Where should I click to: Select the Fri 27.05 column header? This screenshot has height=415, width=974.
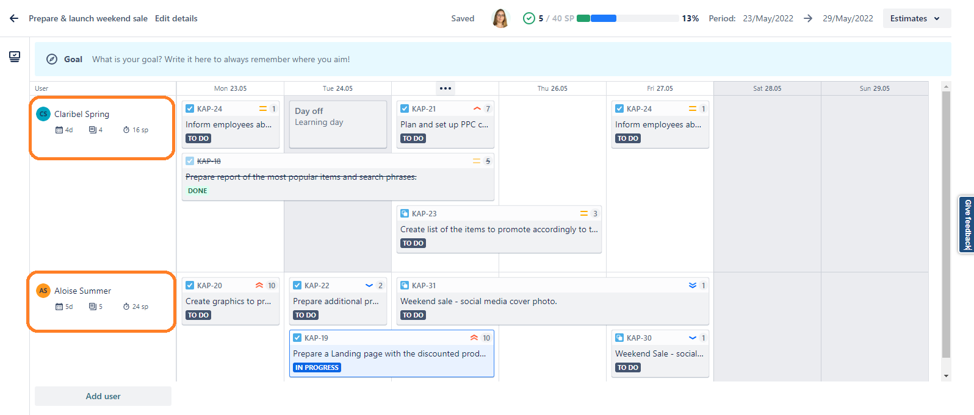(660, 88)
